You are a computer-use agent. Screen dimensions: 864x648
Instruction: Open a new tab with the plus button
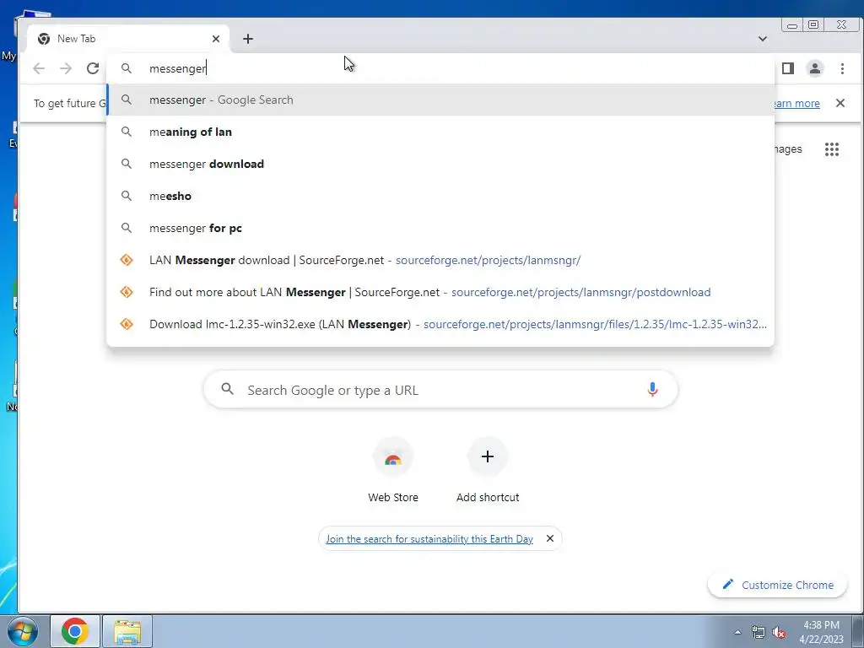tap(248, 39)
